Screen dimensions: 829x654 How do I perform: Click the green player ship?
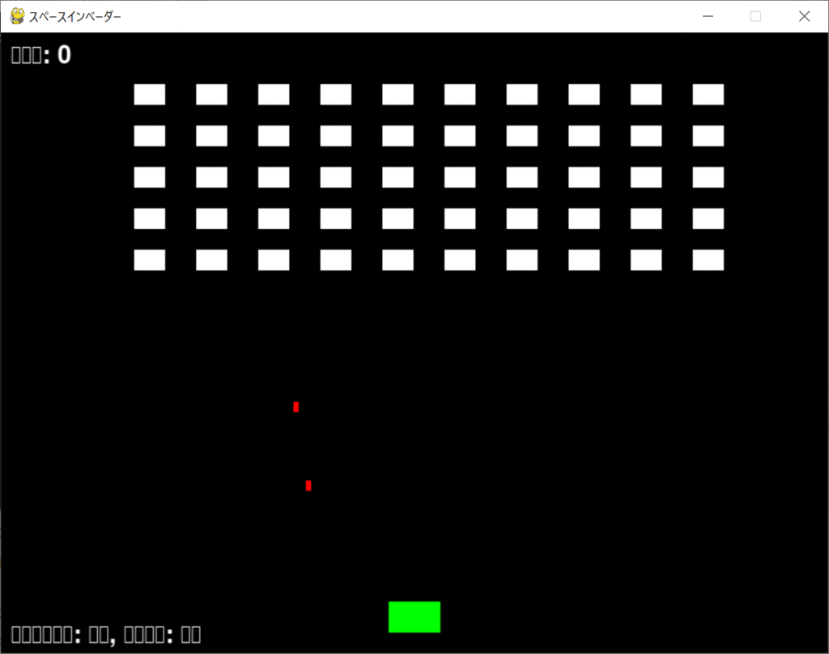point(414,617)
